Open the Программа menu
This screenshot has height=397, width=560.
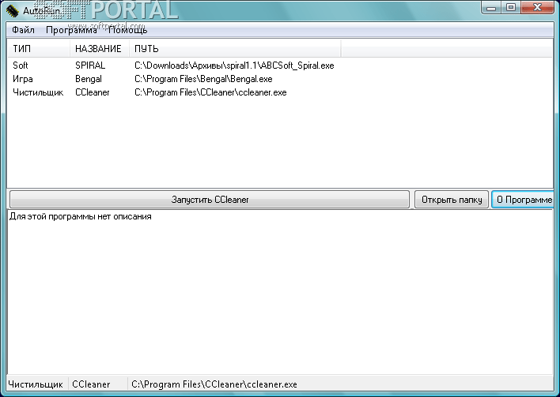click(71, 30)
